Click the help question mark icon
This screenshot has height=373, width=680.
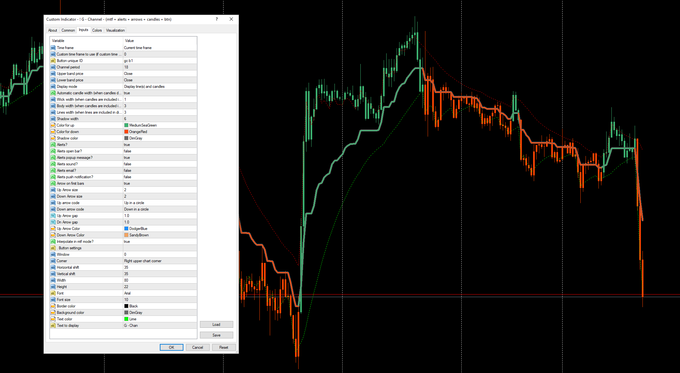[x=217, y=19]
